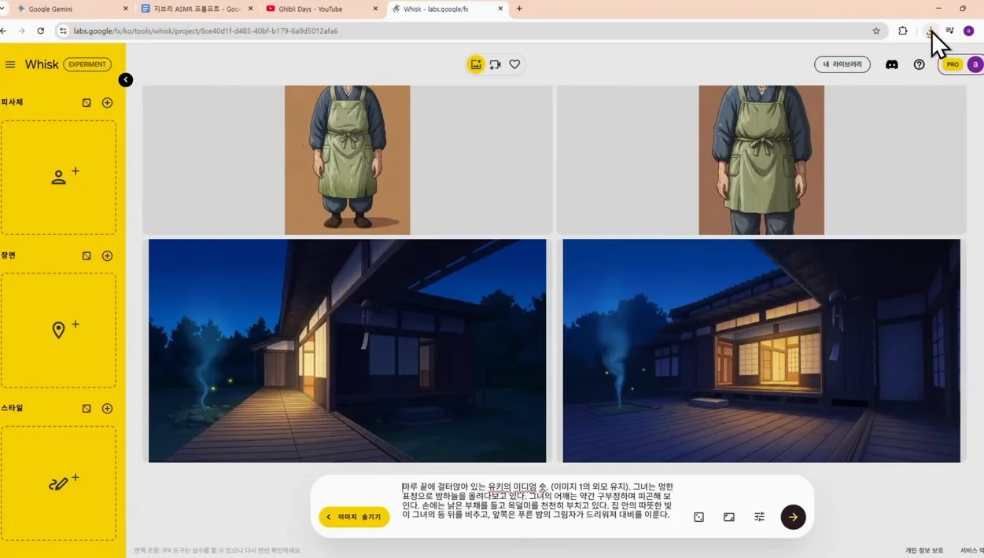This screenshot has height=558, width=984.
Task: Open the Chrome profile avatar
Action: pyautogui.click(x=968, y=31)
